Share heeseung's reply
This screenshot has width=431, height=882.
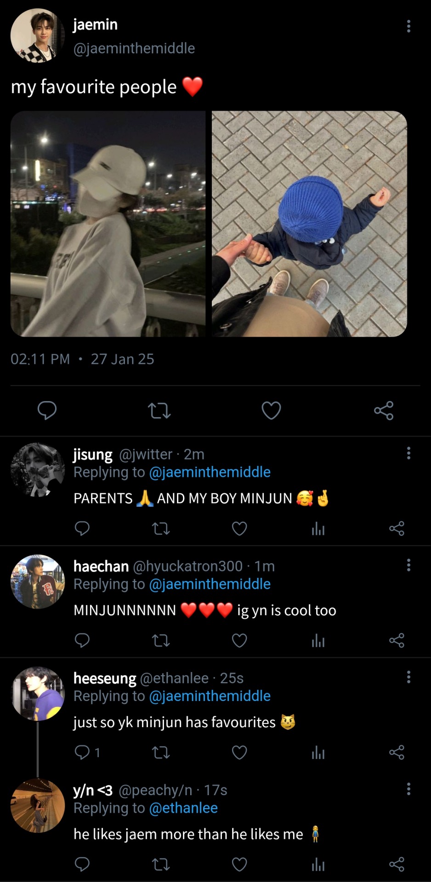(x=397, y=752)
